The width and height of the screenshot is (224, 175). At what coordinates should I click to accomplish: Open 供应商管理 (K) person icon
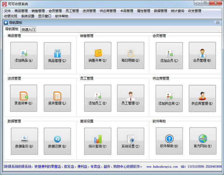pos(202,99)
